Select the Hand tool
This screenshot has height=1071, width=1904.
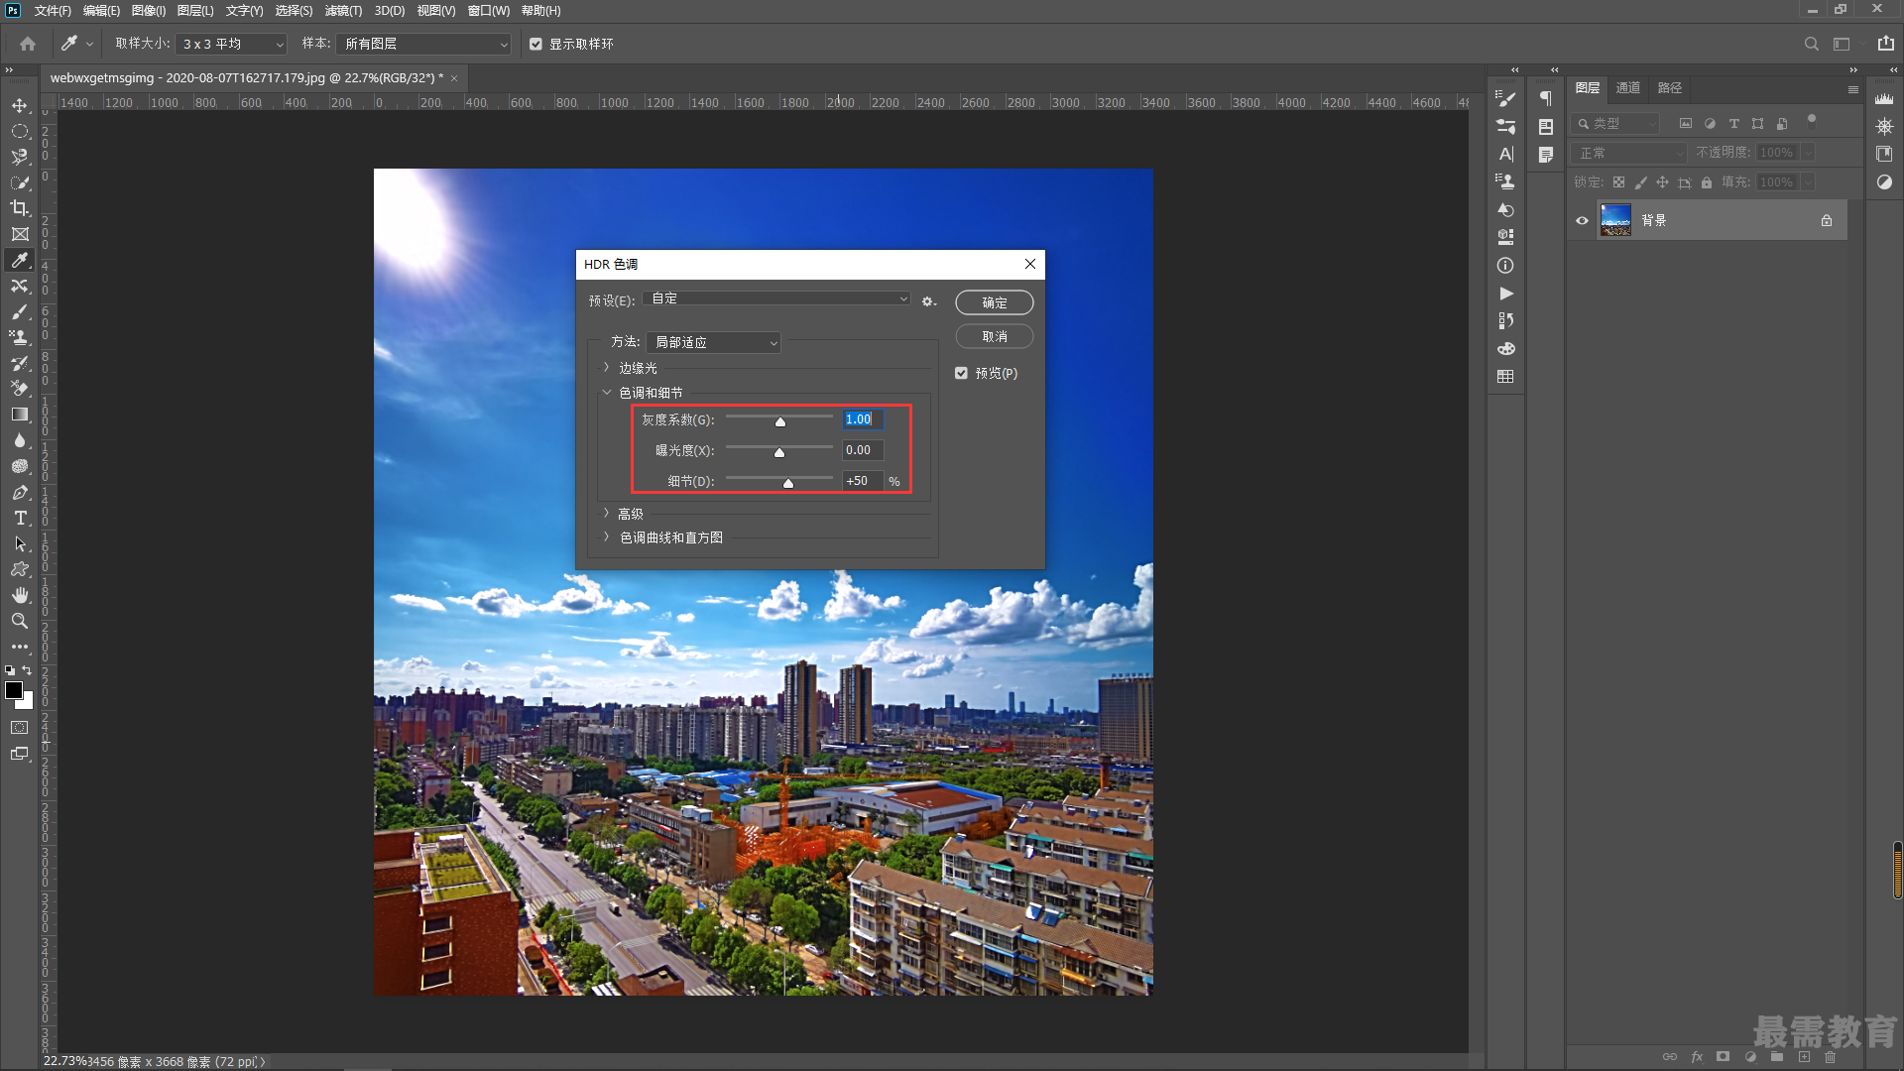19,595
